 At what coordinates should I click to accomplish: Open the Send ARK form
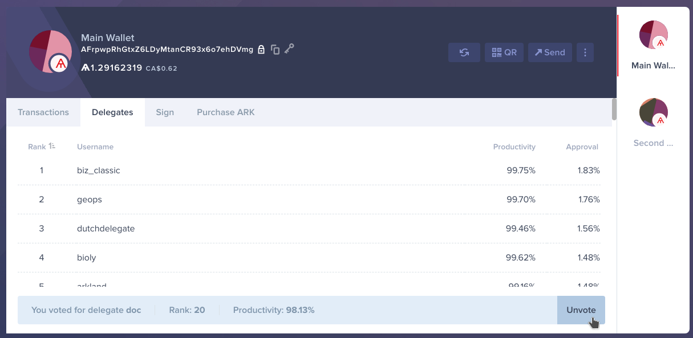coord(550,52)
